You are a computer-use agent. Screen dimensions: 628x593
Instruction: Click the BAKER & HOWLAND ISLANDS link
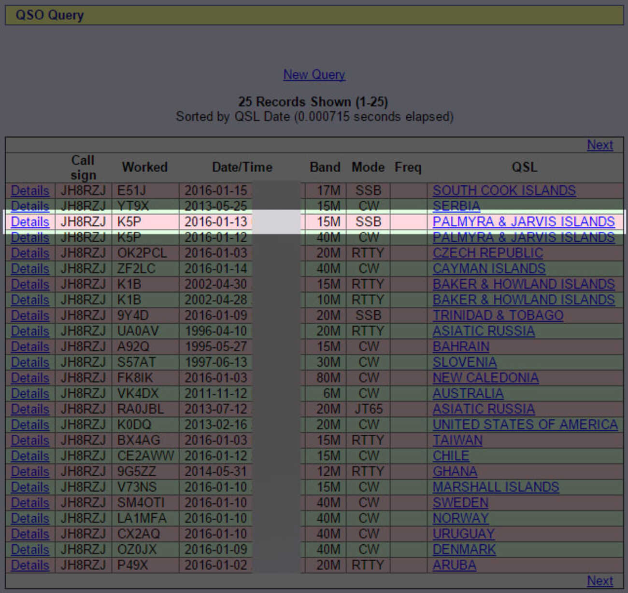[524, 284]
